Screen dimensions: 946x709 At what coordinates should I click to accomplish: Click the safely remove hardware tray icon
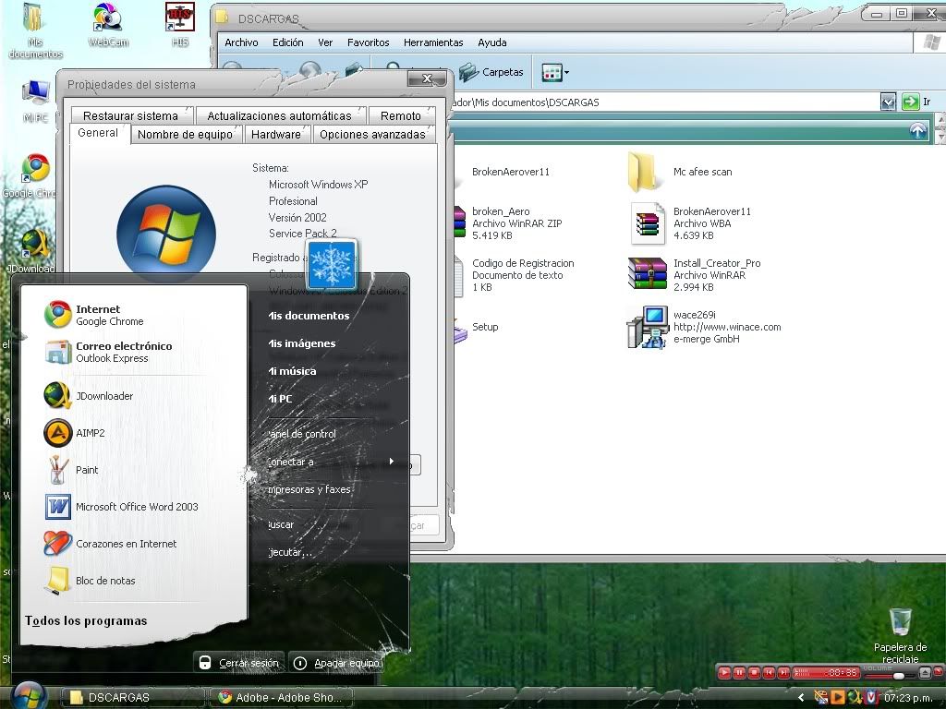click(x=821, y=698)
